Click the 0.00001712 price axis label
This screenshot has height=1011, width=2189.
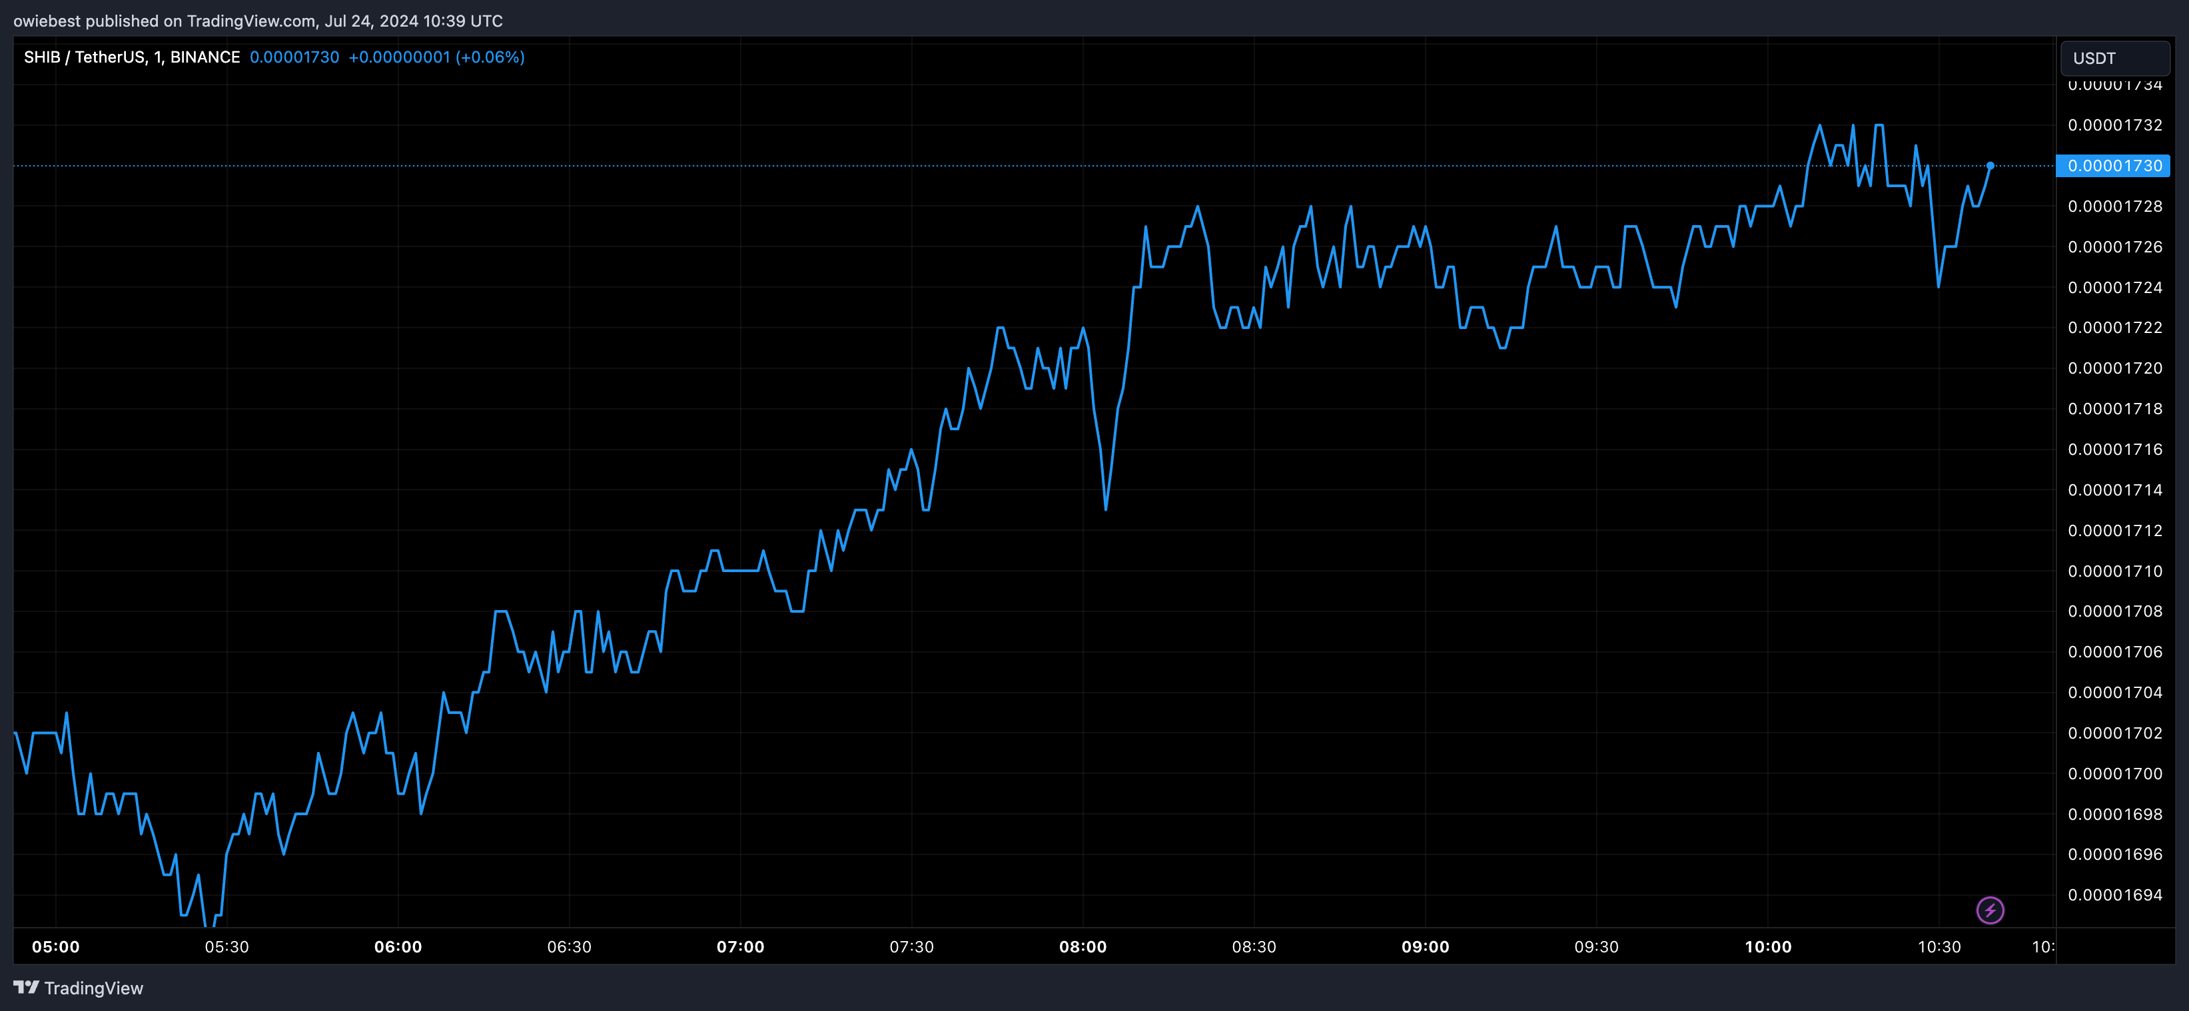point(2115,530)
